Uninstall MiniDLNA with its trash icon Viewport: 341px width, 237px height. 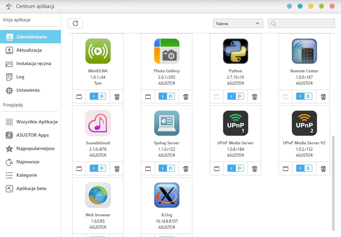coord(117,97)
